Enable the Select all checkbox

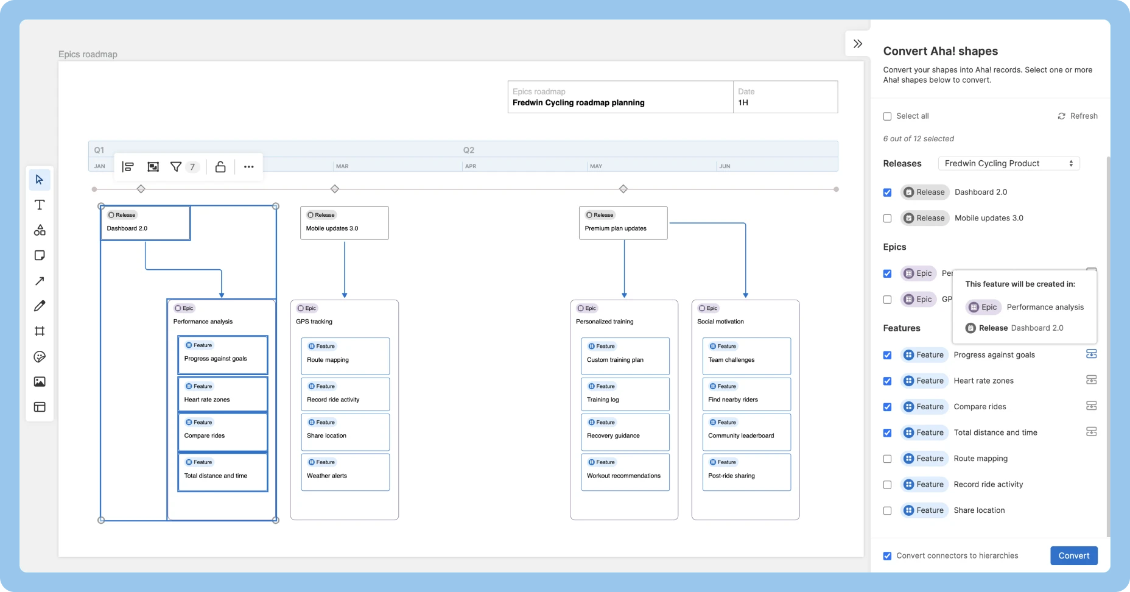pyautogui.click(x=887, y=116)
